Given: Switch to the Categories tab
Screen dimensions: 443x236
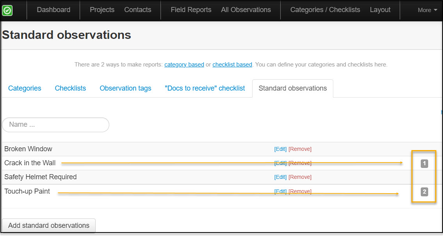Looking at the screenshot, I should pos(25,88).
